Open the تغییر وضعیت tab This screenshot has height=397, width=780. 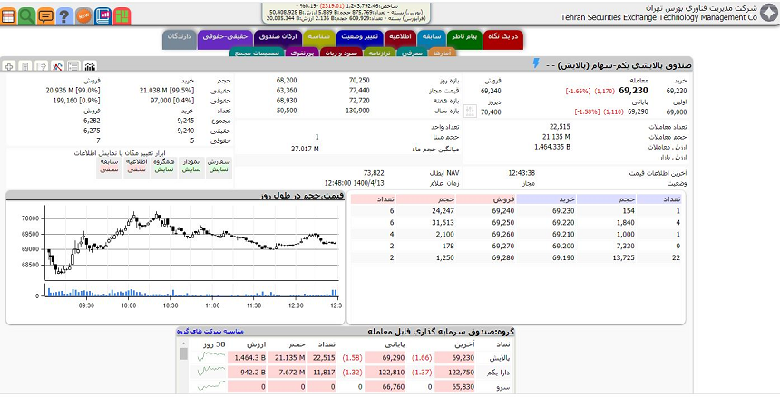click(358, 37)
